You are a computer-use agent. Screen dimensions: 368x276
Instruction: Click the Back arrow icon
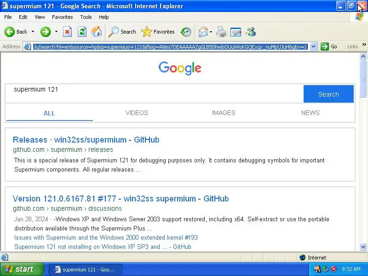coord(9,32)
